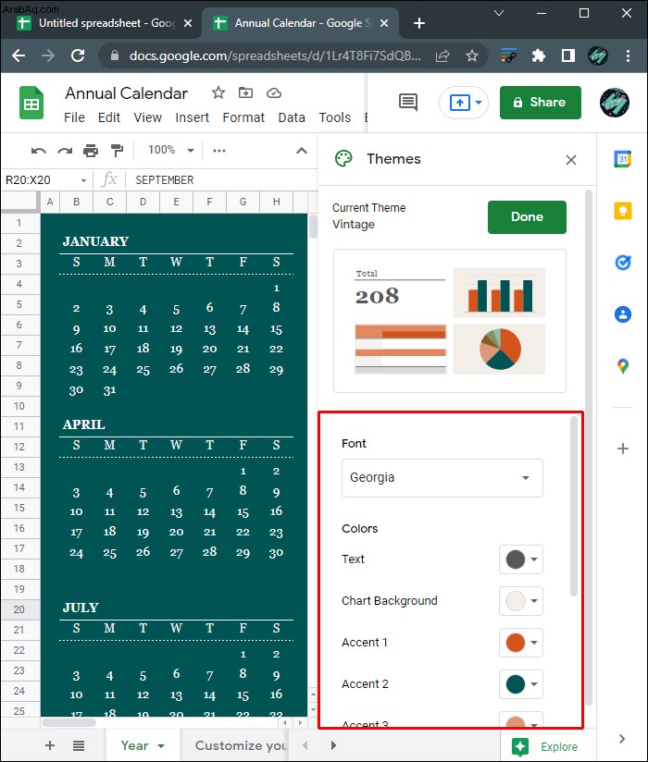This screenshot has width=648, height=762.
Task: Open a new browser tab
Action: point(418,23)
